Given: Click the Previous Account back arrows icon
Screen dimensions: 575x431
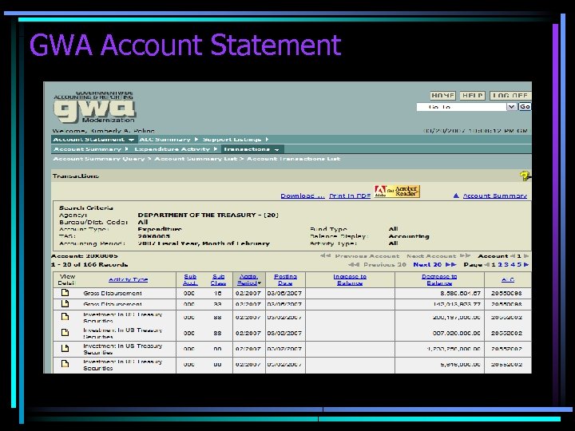Looking at the screenshot, I should pos(325,256).
